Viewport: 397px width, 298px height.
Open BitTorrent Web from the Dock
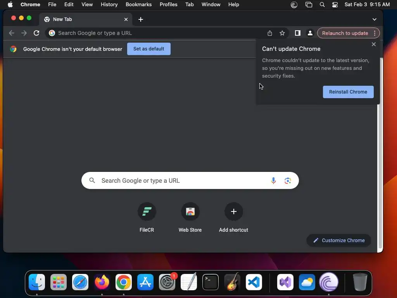pos(329,282)
